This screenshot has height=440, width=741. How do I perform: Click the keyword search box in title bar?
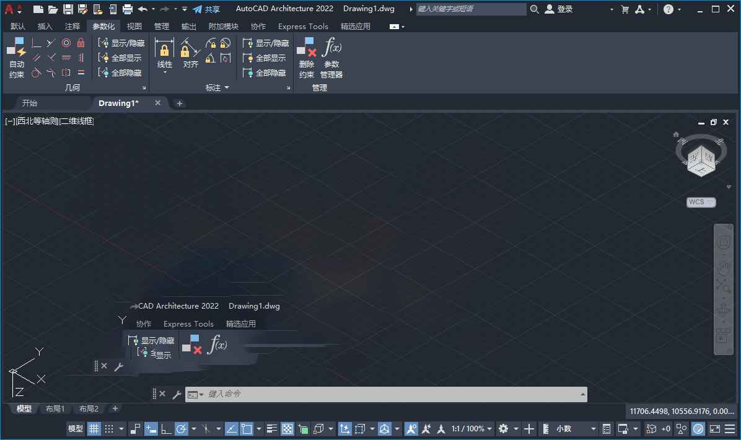471,9
